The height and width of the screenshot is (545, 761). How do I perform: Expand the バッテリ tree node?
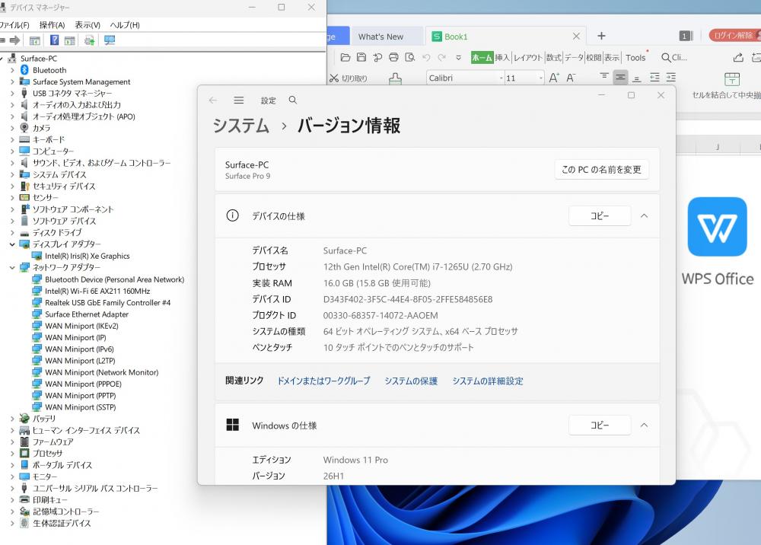12,419
